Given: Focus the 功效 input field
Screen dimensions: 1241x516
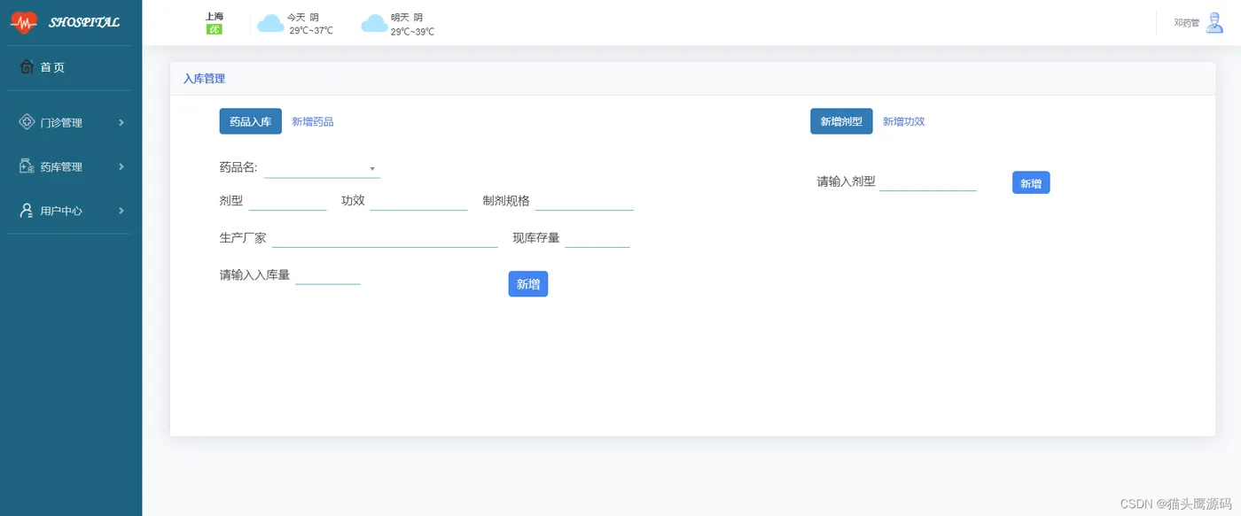Looking at the screenshot, I should tap(418, 201).
